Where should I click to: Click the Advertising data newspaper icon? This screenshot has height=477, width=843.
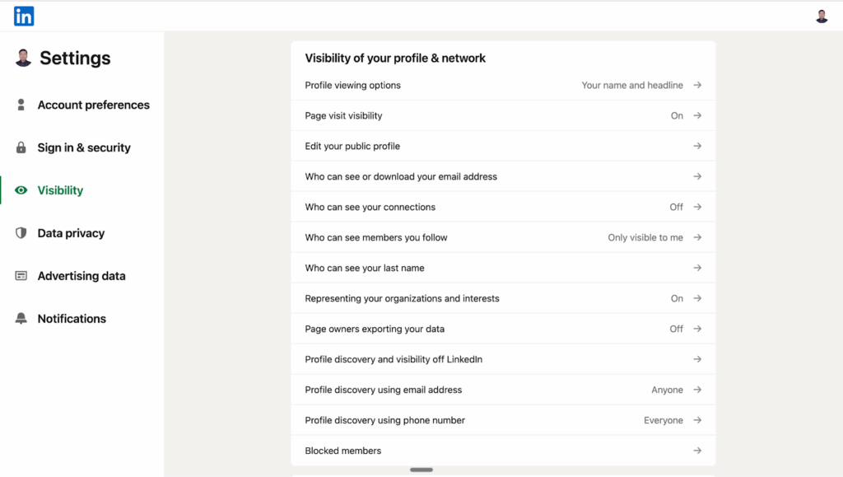point(21,276)
